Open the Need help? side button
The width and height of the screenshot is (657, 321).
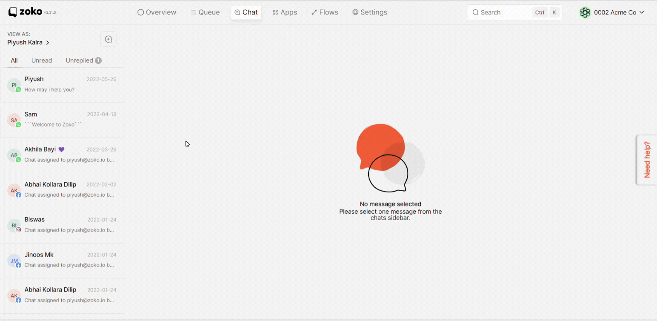click(x=647, y=160)
